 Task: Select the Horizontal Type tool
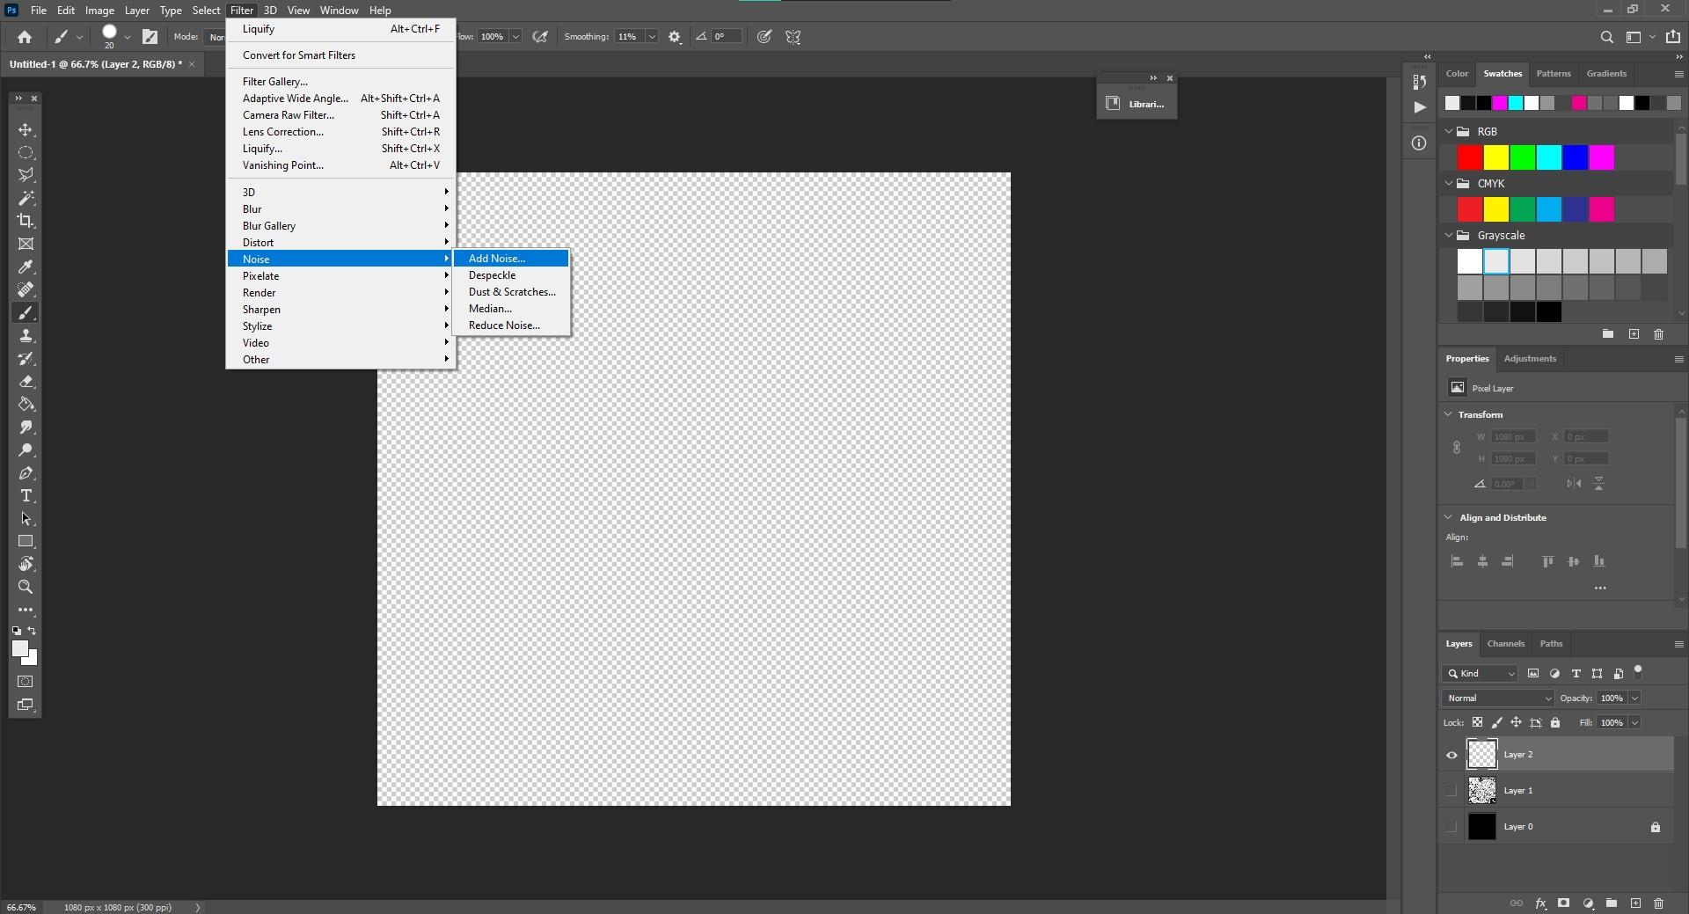pos(26,495)
